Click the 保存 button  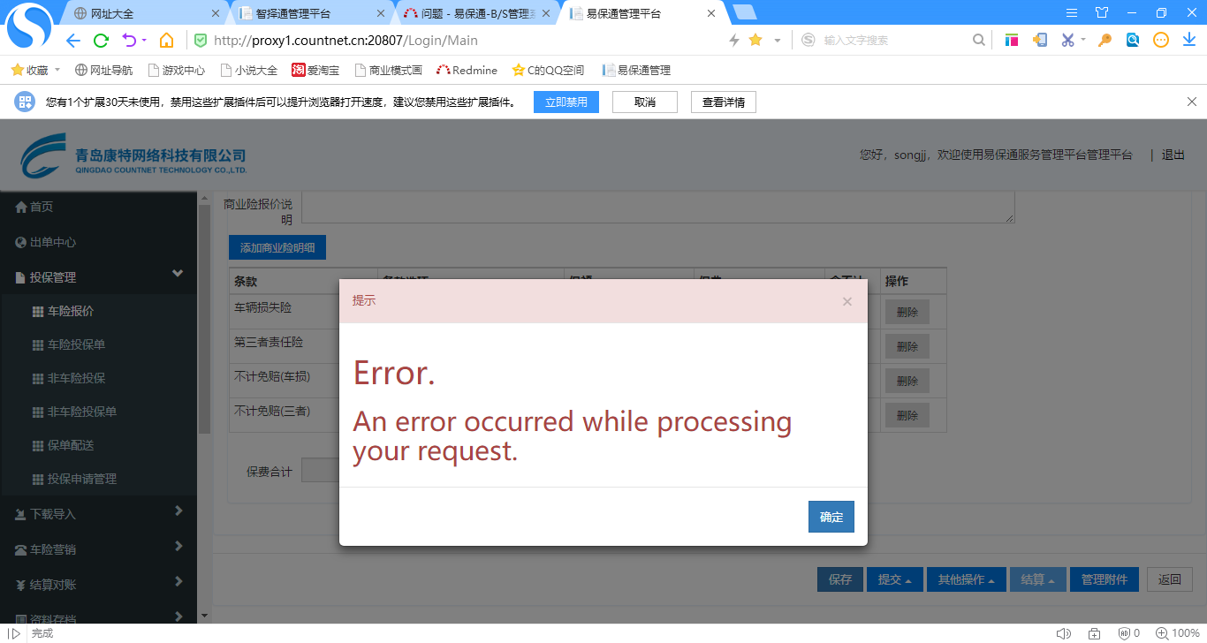840,579
